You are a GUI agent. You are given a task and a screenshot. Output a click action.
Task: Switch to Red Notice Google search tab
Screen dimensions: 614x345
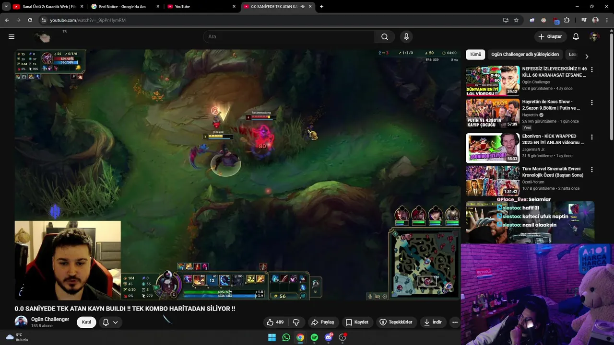(125, 7)
